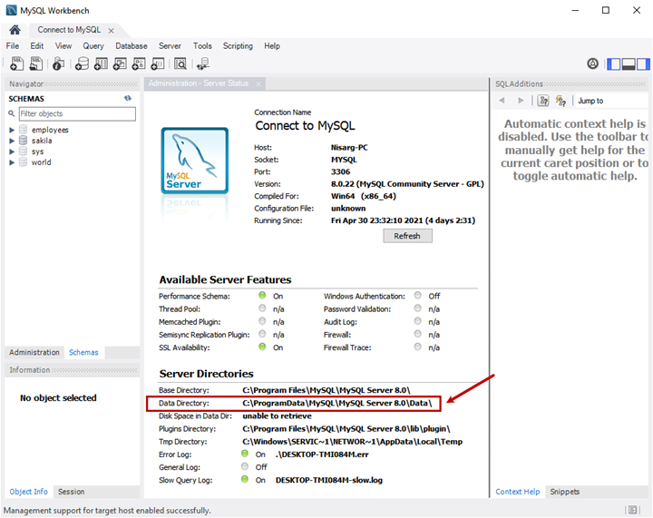Open the Tools menu
This screenshot has width=653, height=518.
pyautogui.click(x=202, y=45)
